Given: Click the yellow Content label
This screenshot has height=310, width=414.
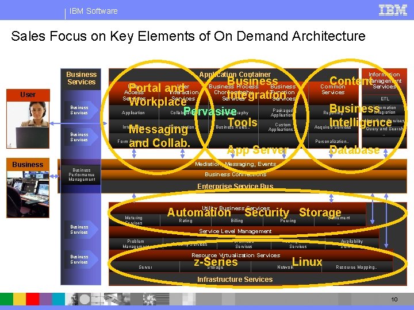Looking at the screenshot, I should point(351,81).
